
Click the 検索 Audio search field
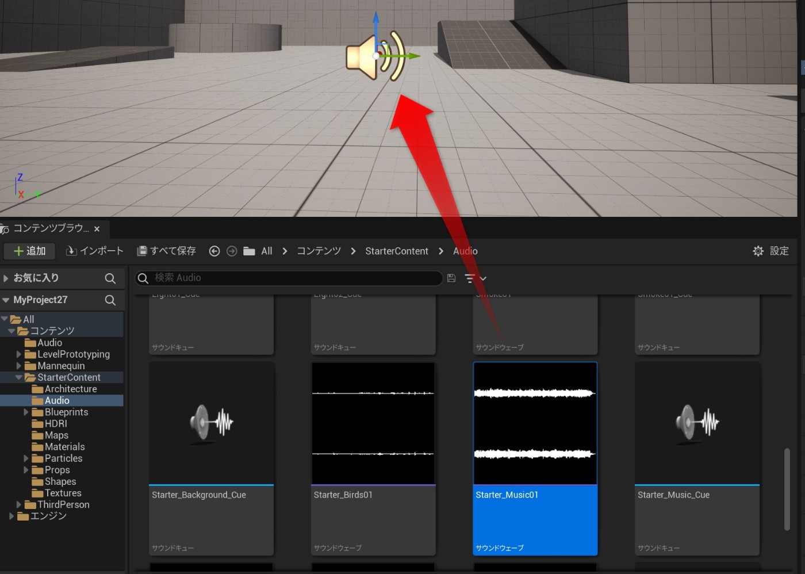pyautogui.click(x=289, y=278)
